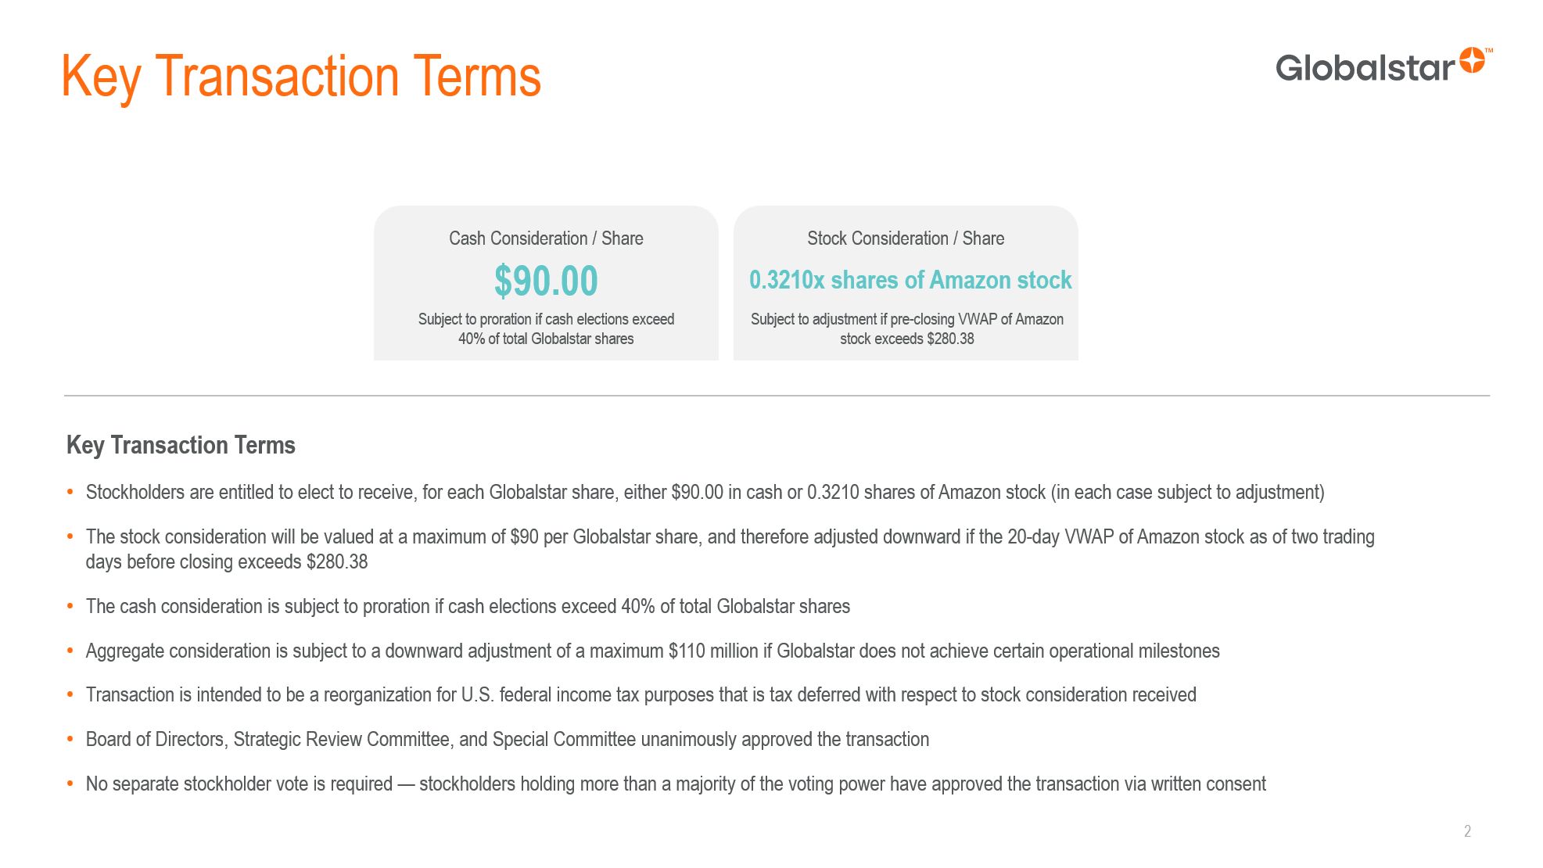This screenshot has height=868, width=1543.
Task: Click the $90.00 cash amount
Action: point(546,281)
